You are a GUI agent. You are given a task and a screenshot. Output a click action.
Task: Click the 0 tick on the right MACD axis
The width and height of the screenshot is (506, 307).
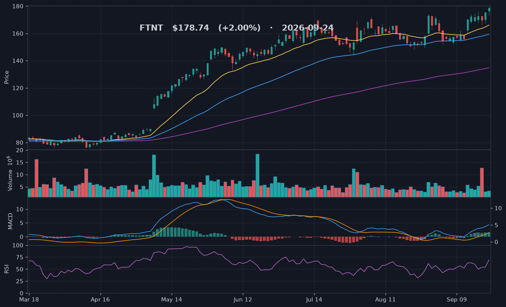click(496, 242)
